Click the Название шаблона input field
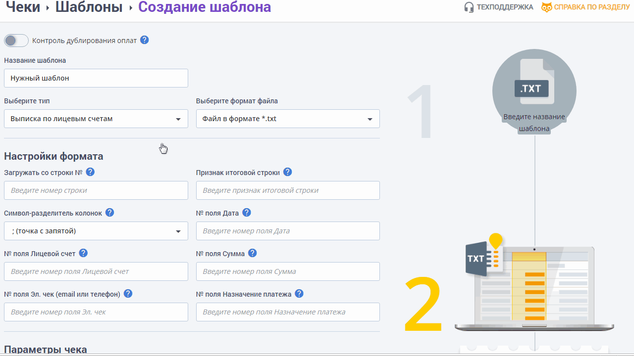The image size is (634, 356). point(96,78)
